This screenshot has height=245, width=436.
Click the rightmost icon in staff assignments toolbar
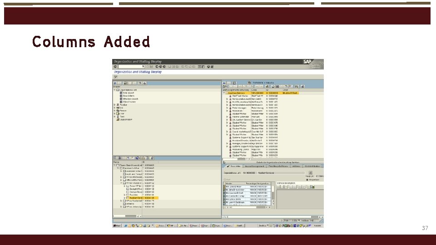[x=303, y=86]
